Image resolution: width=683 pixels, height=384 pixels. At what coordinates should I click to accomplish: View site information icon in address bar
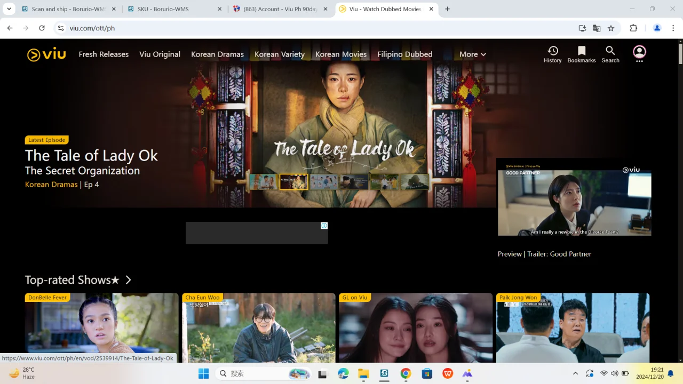click(61, 28)
